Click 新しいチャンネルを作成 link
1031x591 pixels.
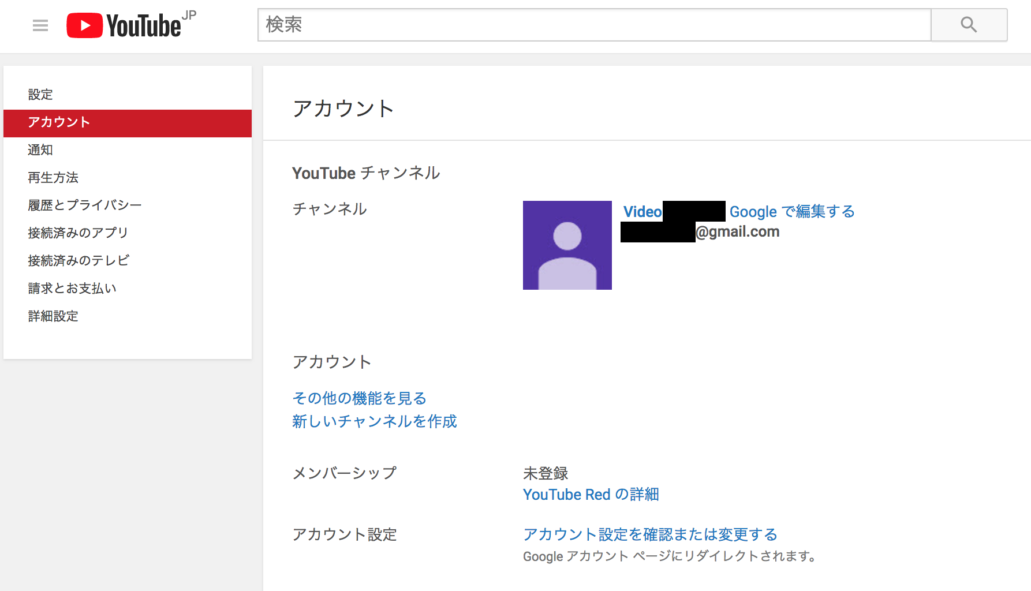tap(374, 421)
